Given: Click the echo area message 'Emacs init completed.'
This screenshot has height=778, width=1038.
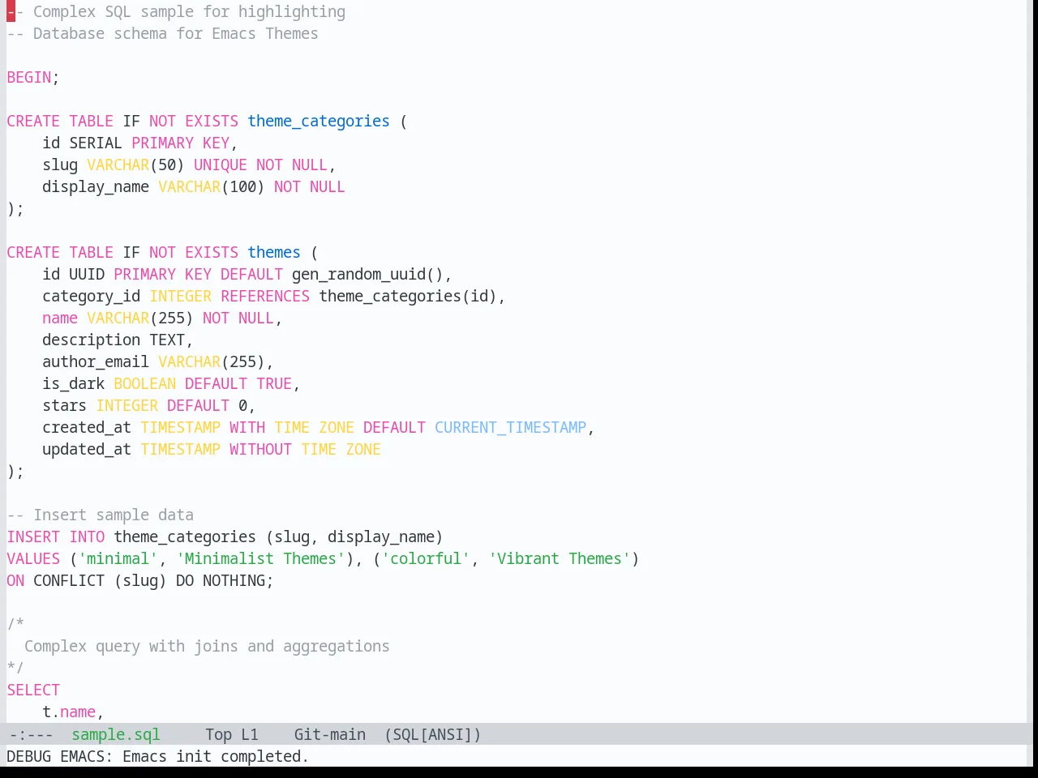Looking at the screenshot, I should [x=216, y=756].
